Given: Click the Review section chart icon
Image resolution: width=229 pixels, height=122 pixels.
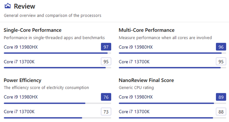Looking at the screenshot, I should coord(8,6).
